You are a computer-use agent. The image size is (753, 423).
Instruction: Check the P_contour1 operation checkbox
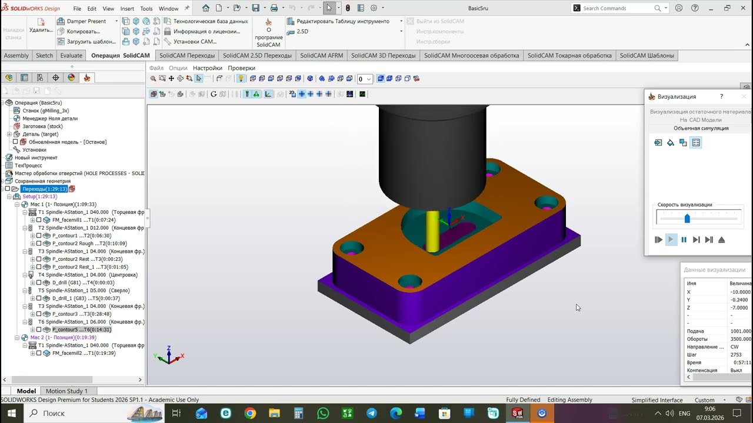point(39,236)
